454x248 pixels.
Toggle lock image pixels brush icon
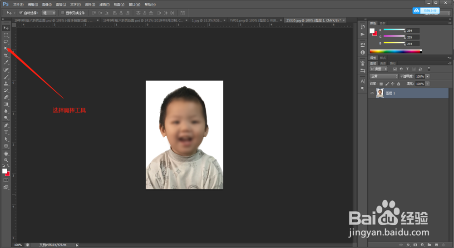[387, 84]
